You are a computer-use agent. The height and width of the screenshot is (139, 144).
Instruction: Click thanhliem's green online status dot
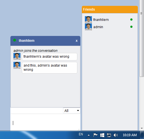coord(131,19)
